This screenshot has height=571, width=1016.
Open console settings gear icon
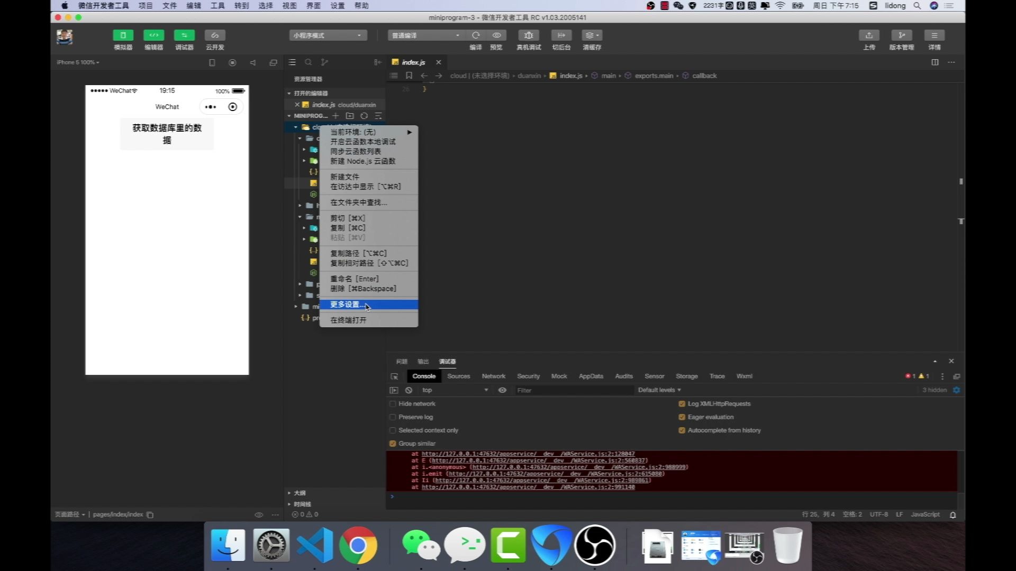click(x=957, y=390)
